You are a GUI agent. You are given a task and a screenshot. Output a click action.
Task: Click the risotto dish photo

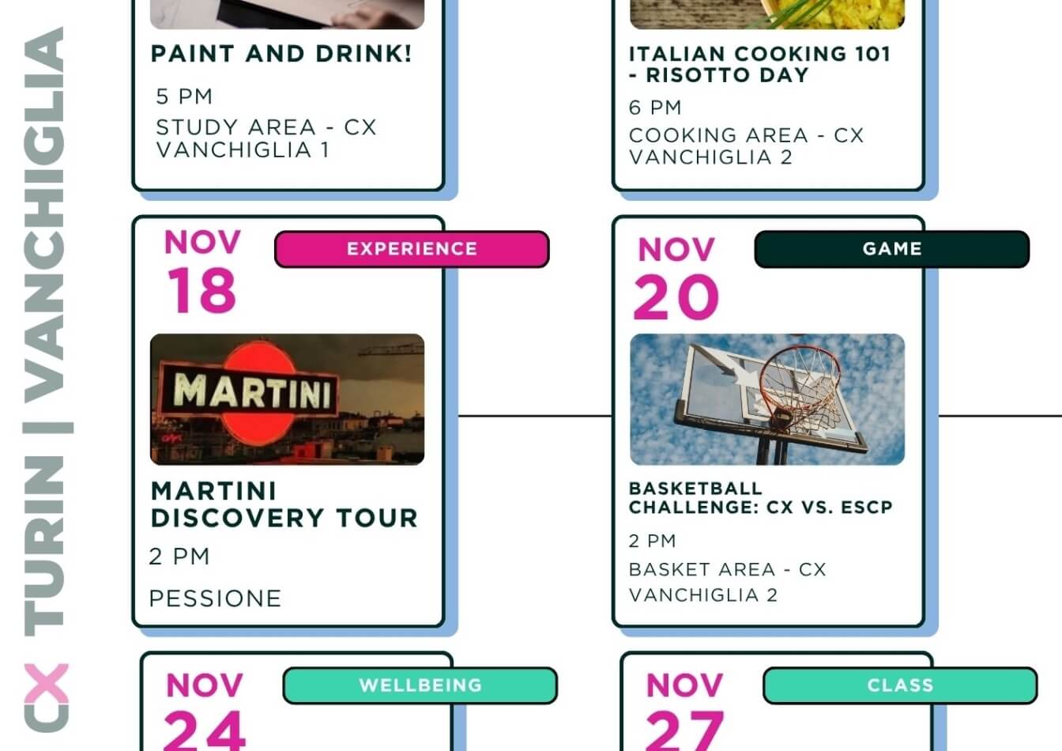[x=766, y=13]
